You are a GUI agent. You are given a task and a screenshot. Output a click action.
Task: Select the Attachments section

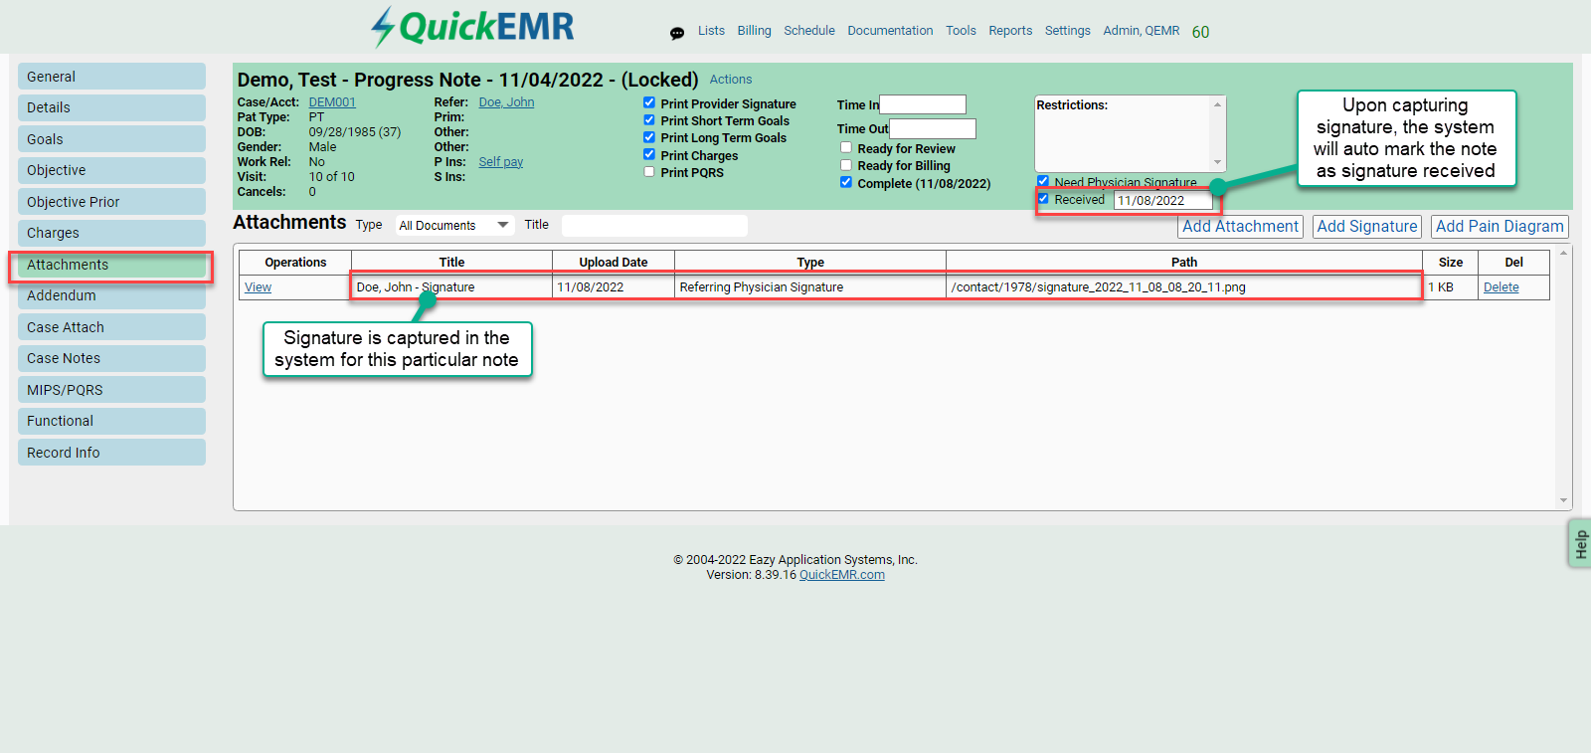click(111, 265)
